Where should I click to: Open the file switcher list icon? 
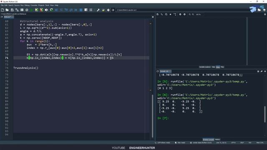pyautogui.click(x=22, y=10)
